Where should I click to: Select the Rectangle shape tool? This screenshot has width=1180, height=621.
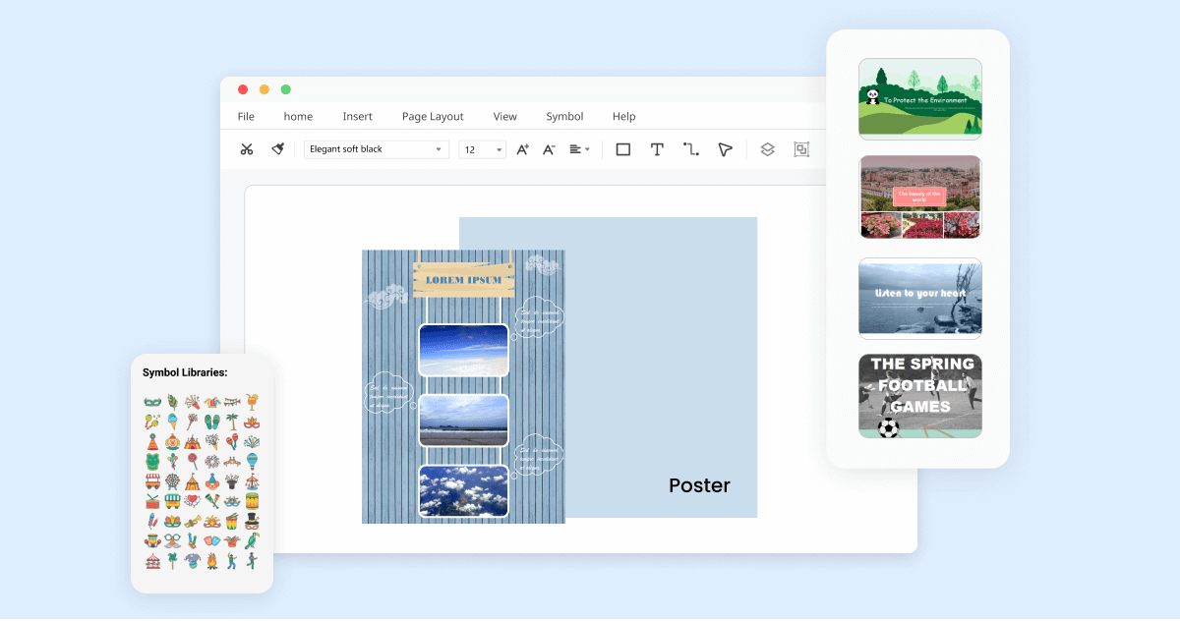pos(623,149)
